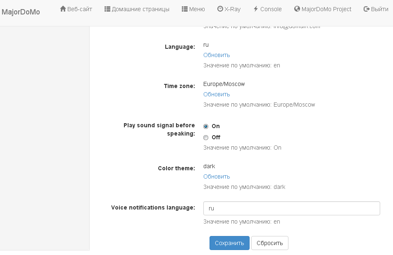This screenshot has width=393, height=255.
Task: Click Обновить link under Time zone
Action: (x=217, y=94)
